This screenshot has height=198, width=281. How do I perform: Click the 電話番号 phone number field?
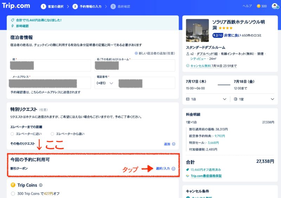(x=146, y=83)
